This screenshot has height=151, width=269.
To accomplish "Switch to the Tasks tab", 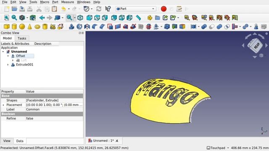I will click(22, 38).
